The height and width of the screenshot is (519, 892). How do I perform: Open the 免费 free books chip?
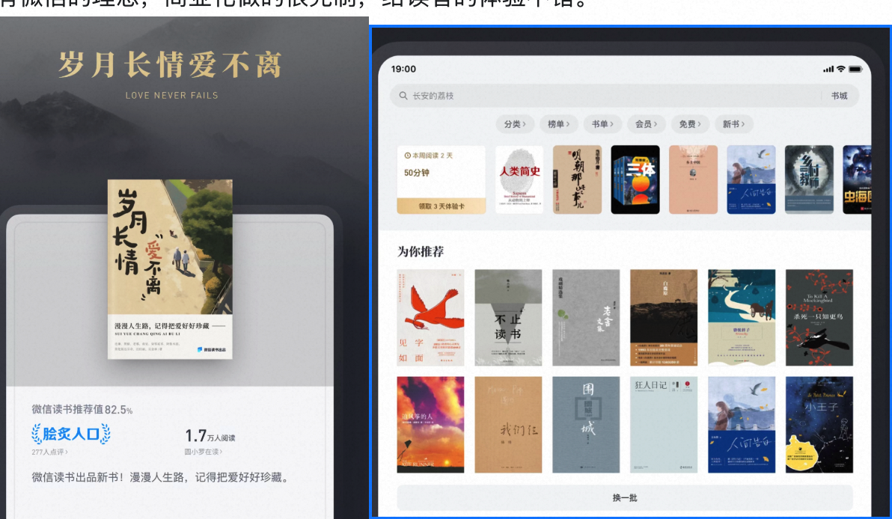690,124
